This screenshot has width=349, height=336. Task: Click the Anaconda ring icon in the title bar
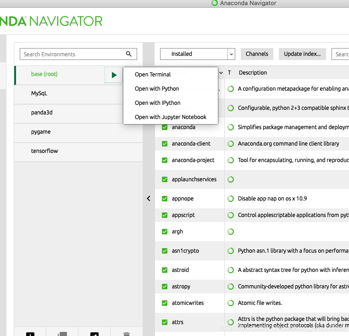[x=214, y=3]
